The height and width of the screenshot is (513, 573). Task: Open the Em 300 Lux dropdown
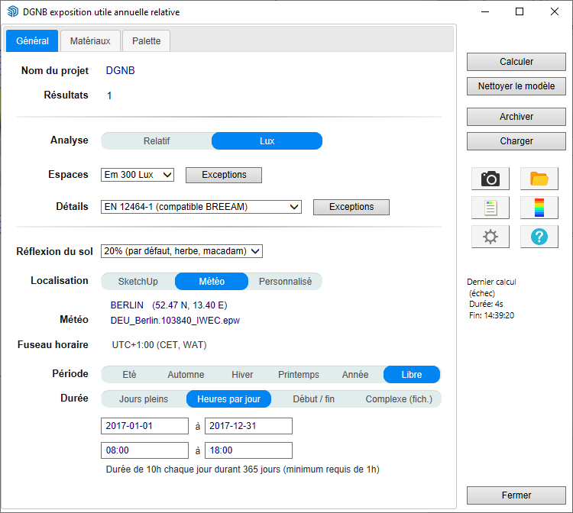[x=138, y=175]
